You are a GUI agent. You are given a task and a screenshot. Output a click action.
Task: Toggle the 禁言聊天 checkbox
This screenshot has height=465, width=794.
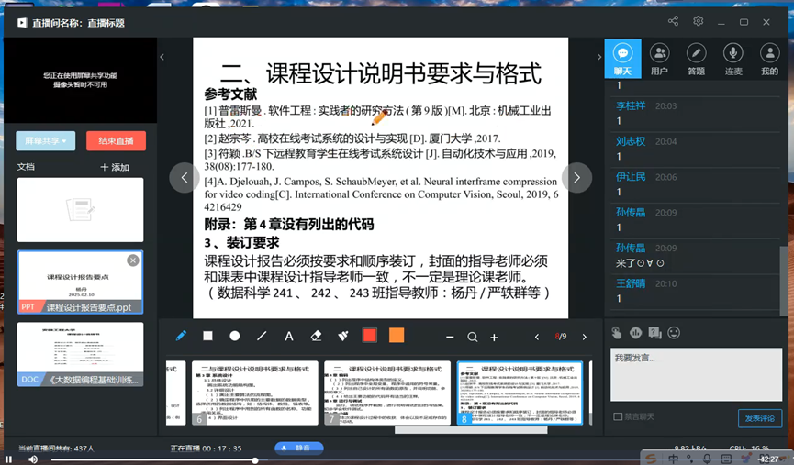(618, 417)
